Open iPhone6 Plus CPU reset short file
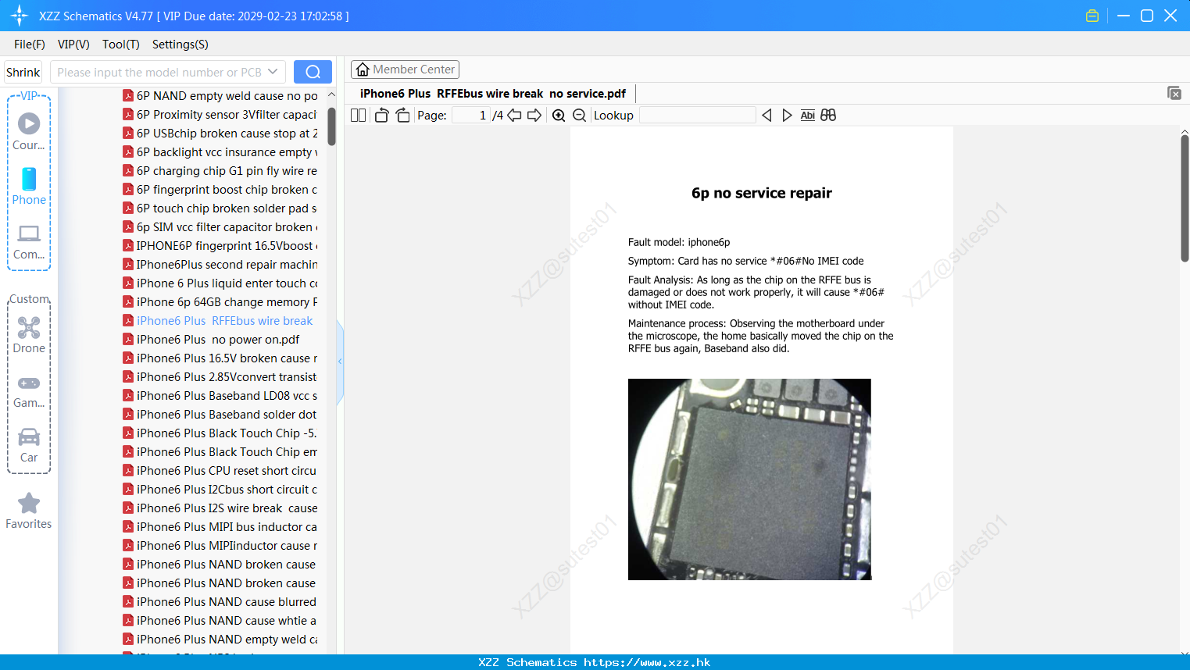The width and height of the screenshot is (1190, 670). [220, 470]
